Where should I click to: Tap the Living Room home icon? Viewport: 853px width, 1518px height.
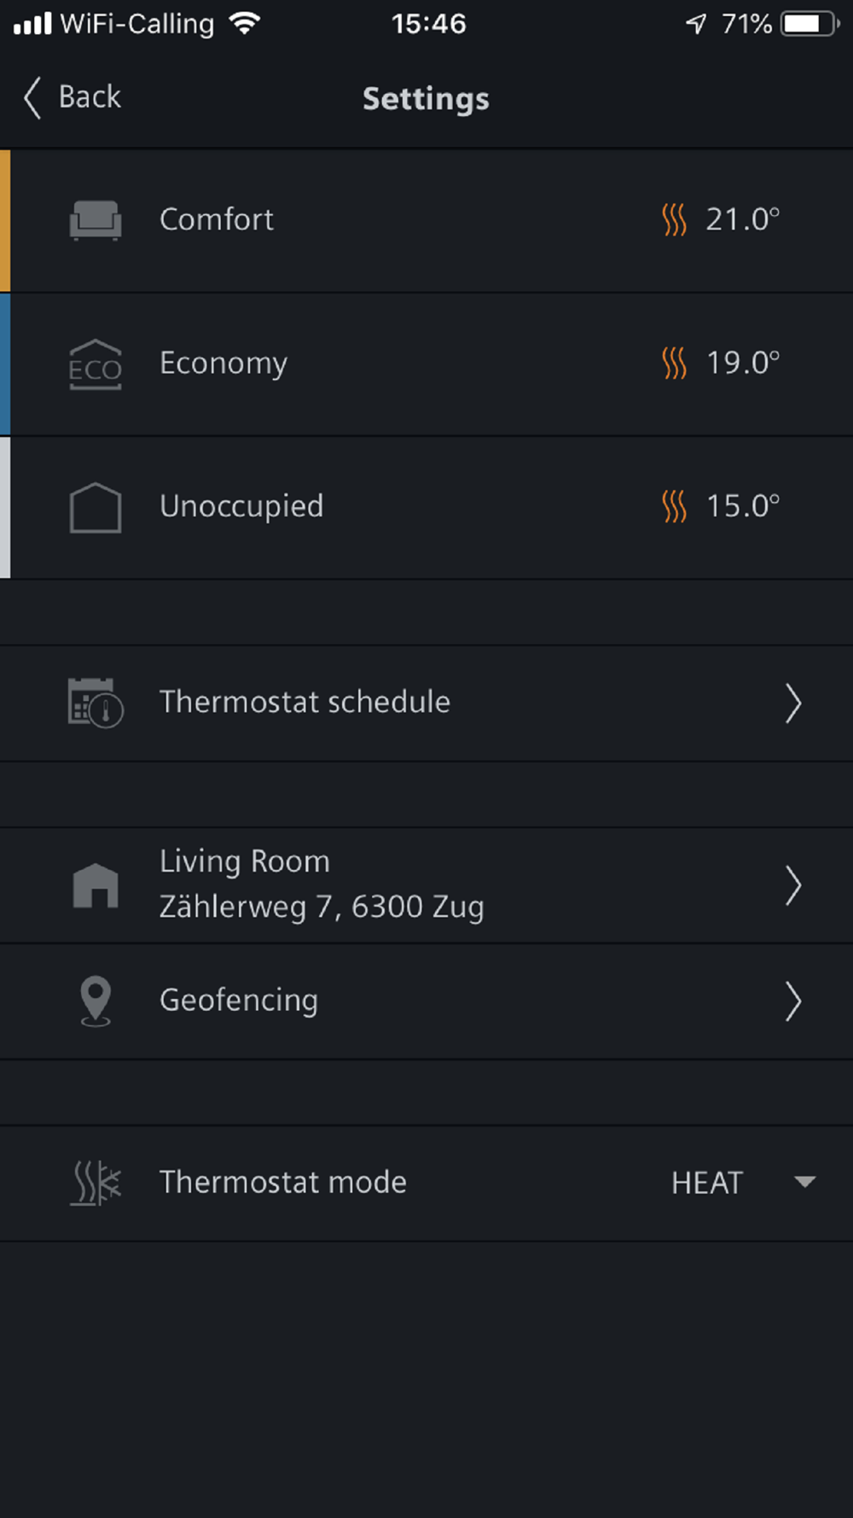point(96,885)
